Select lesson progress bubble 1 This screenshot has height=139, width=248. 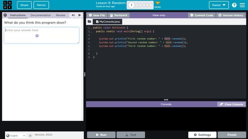tap(131, 5)
